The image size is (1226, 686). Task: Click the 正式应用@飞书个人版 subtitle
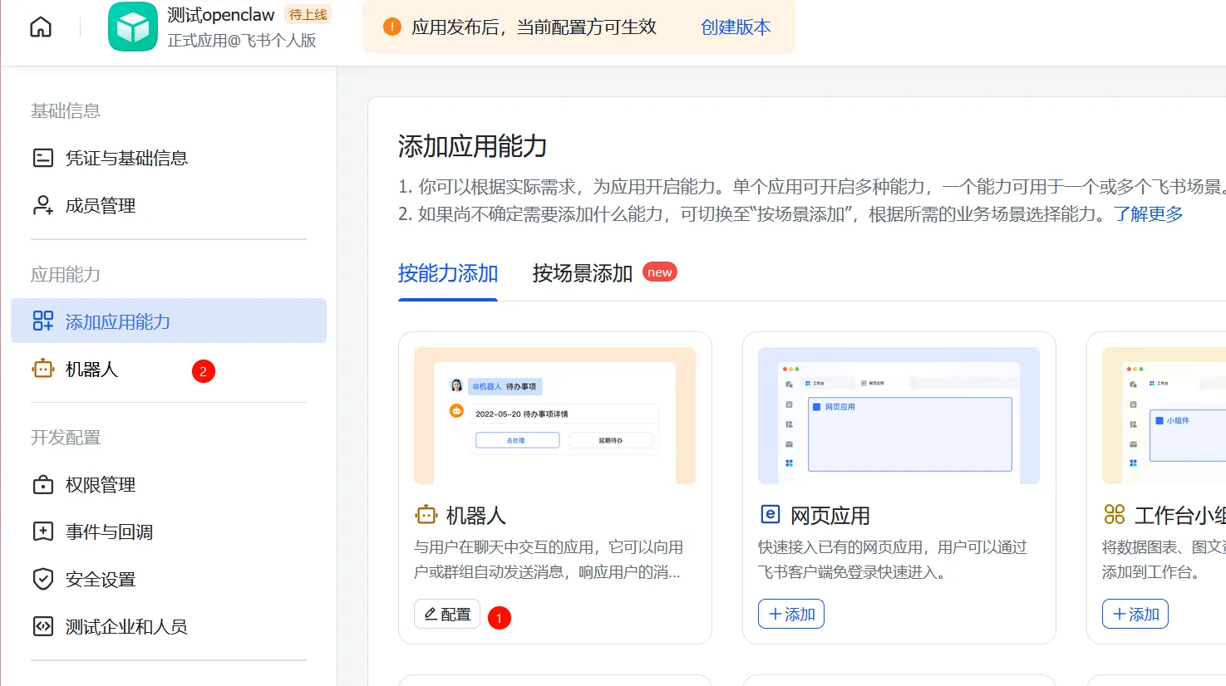click(x=242, y=41)
